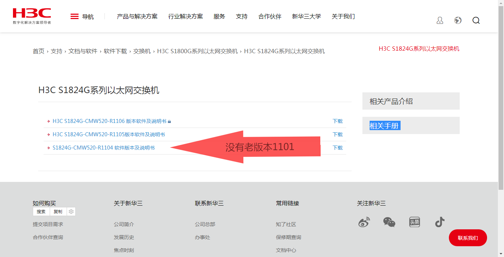Click 下载 for R1105 version
504x257 pixels.
[338, 134]
